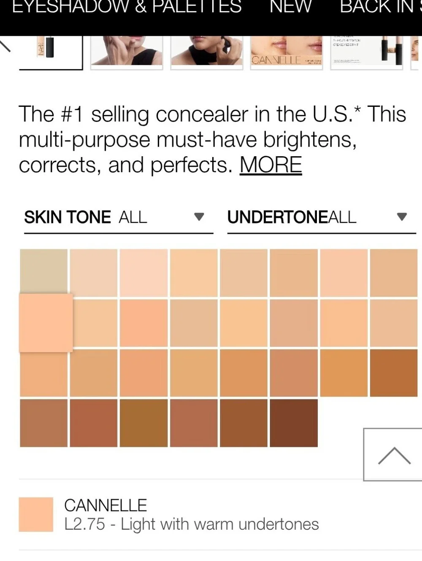Viewport: 422px width, 561px height.
Task: Open the New menu item
Action: pyautogui.click(x=290, y=7)
